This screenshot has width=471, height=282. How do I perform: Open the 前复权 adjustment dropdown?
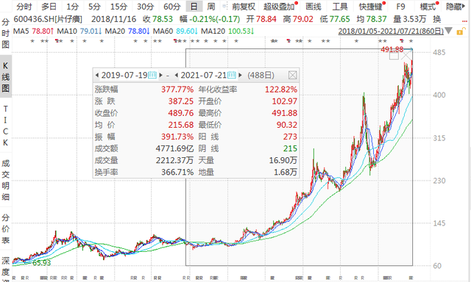pos(244,7)
